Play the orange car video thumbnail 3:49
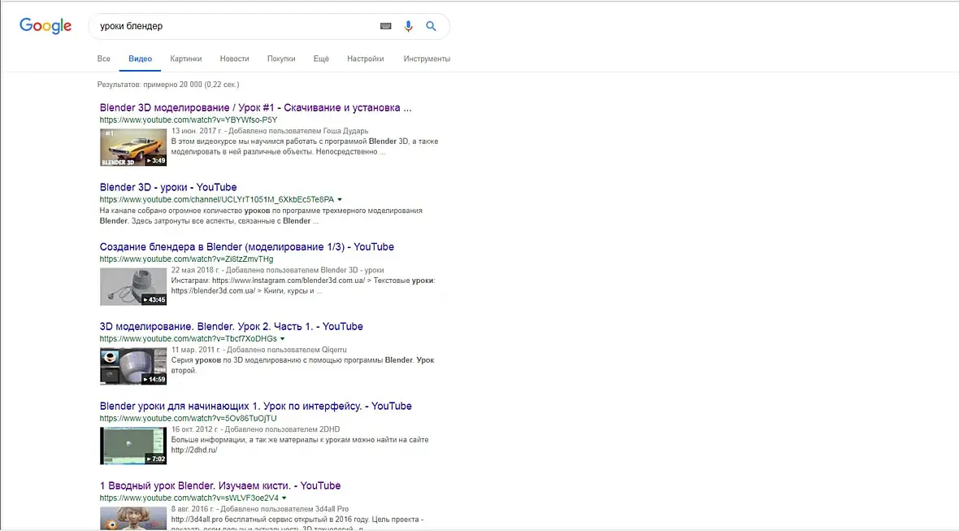Image resolution: width=959 pixels, height=531 pixels. (133, 147)
